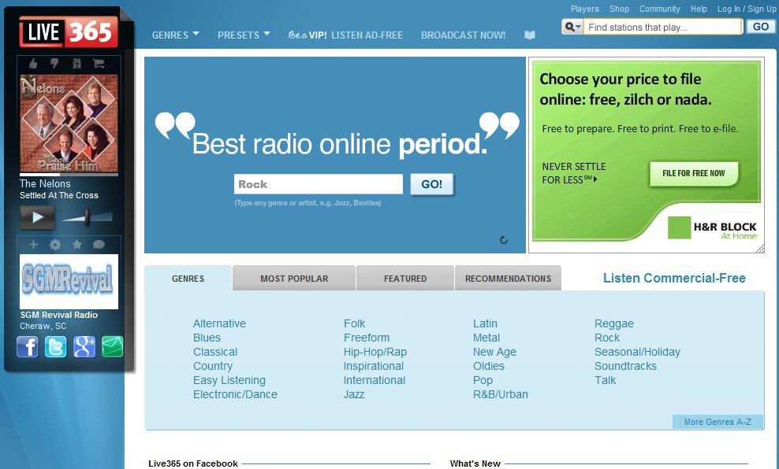The height and width of the screenshot is (469, 779).
Task: Switch to the Recommendations tab
Action: [508, 278]
